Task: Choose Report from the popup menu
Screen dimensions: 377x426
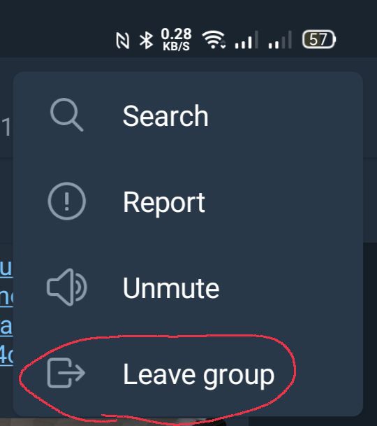Action: click(188, 201)
